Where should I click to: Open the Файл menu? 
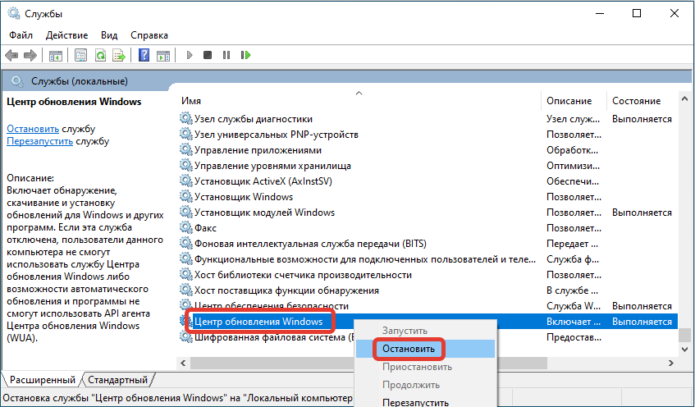21,35
